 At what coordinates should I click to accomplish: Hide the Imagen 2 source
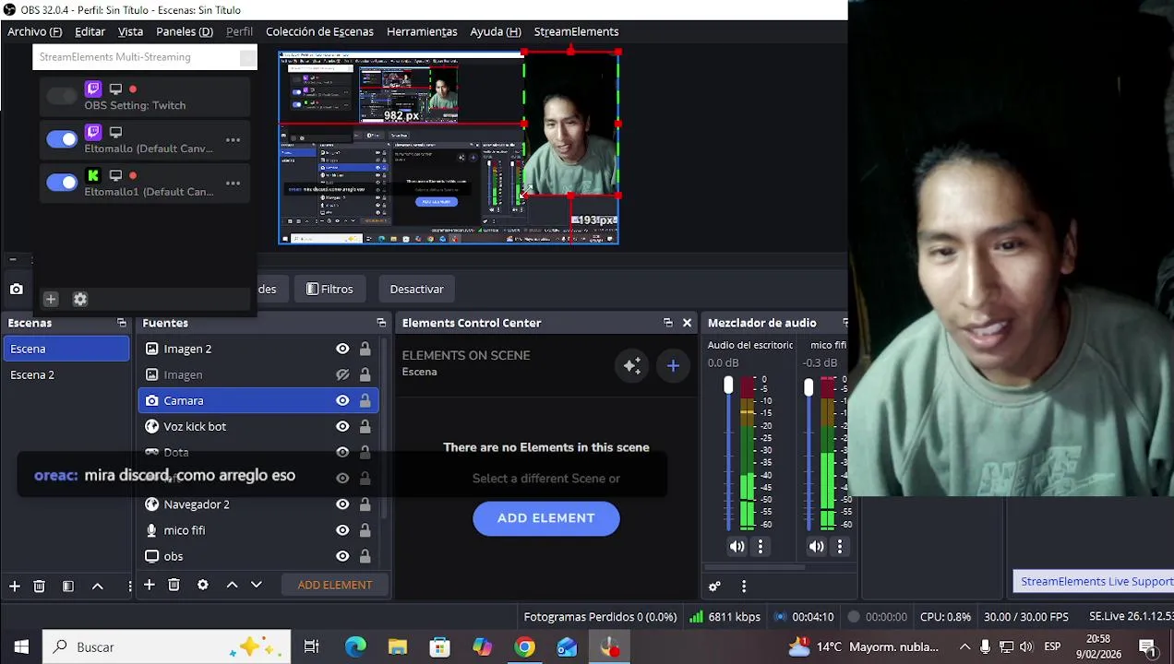coord(342,349)
